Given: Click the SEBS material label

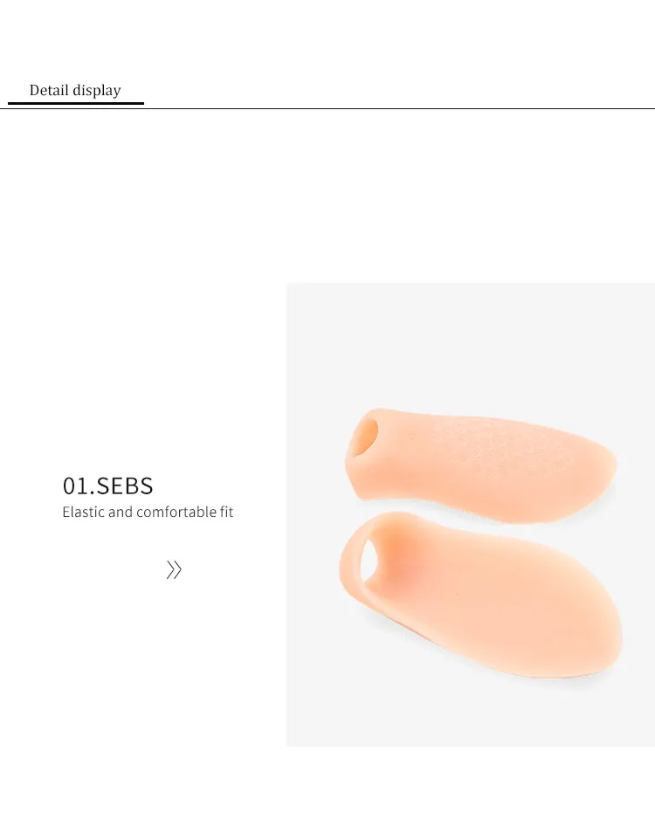Looking at the screenshot, I should [125, 486].
